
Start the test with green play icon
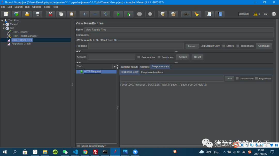(118, 14)
